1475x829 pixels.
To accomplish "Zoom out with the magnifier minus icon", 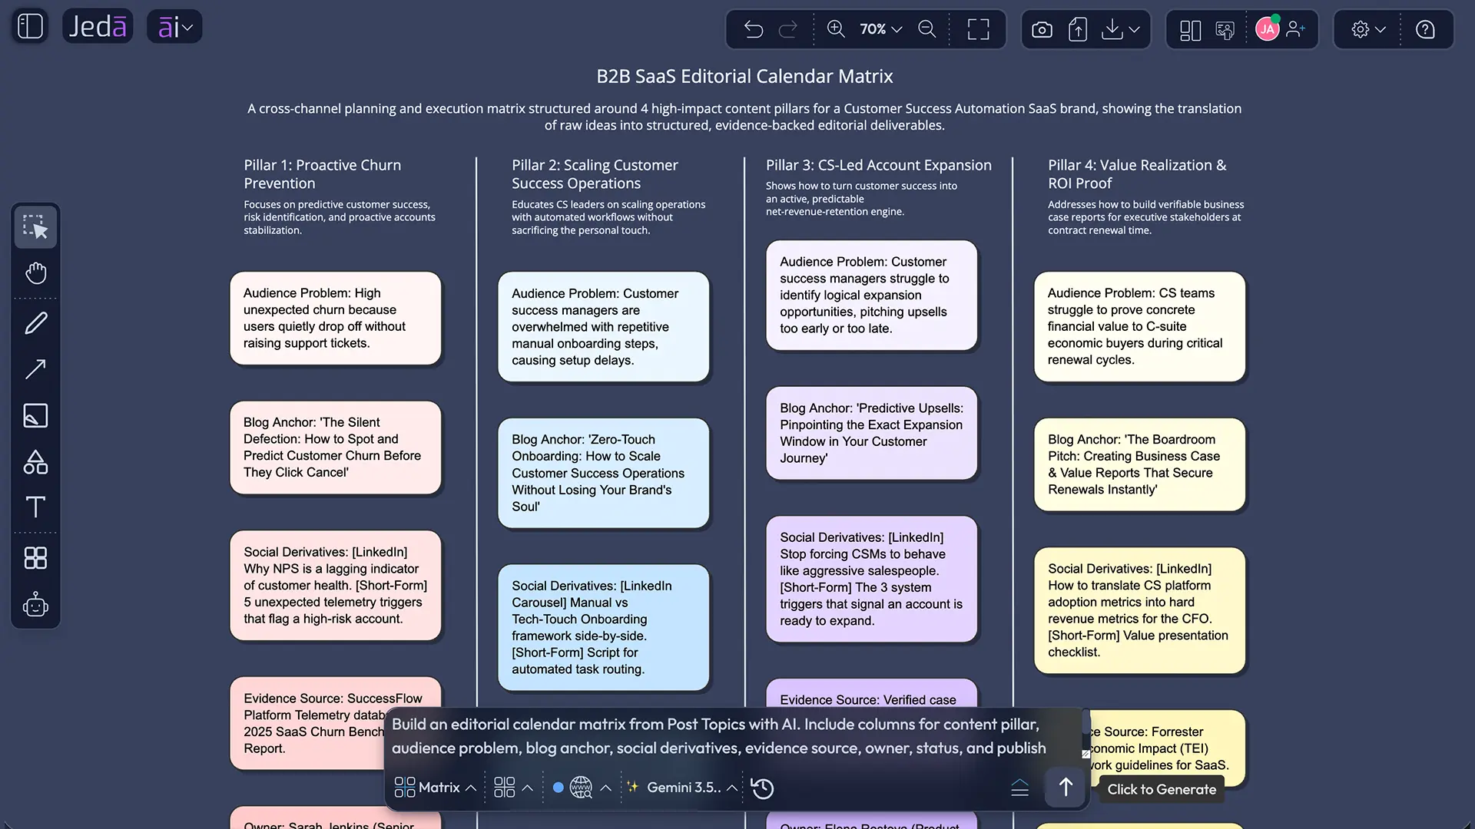I will 927,29.
